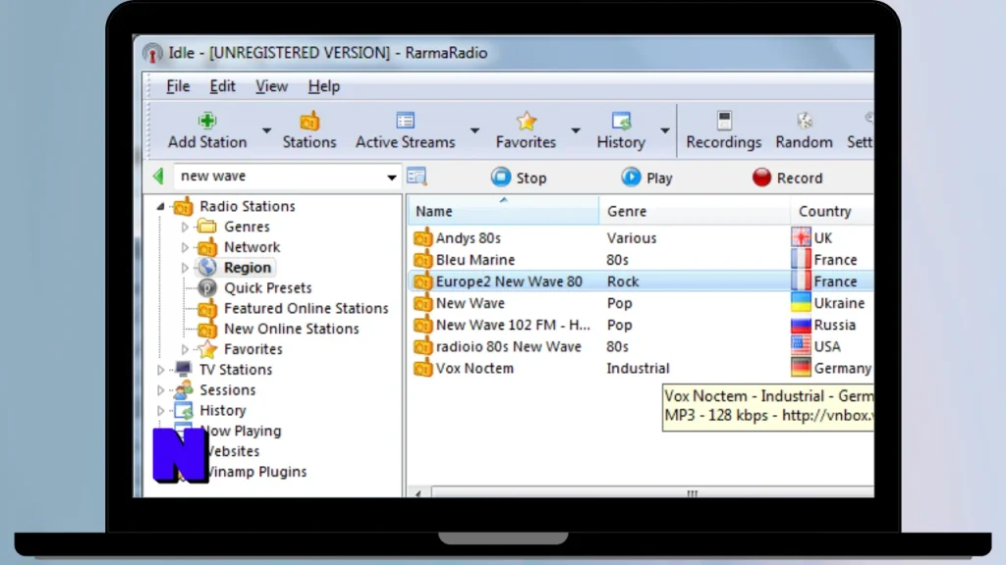Open the search box dropdown arrow

pyautogui.click(x=391, y=178)
